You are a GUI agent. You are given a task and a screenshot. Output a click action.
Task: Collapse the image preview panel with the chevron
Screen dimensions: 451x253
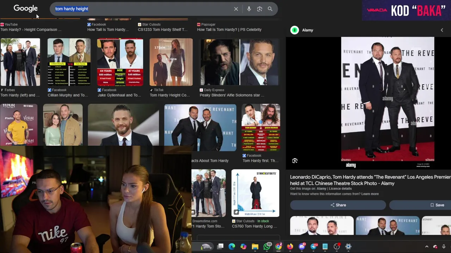(442, 30)
